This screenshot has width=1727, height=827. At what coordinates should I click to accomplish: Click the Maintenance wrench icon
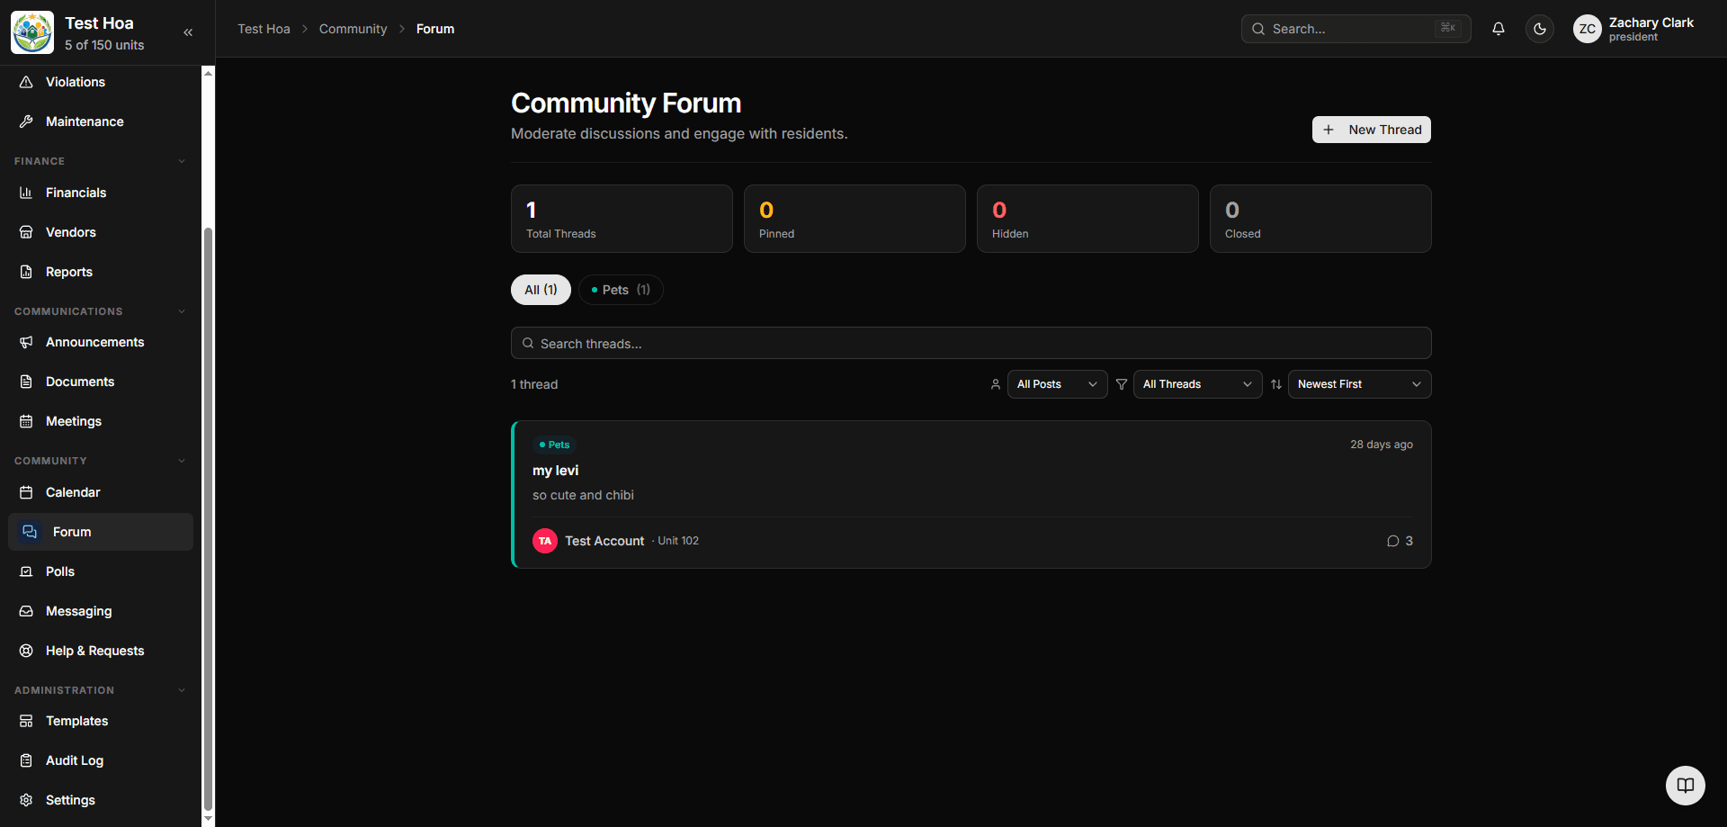[26, 121]
